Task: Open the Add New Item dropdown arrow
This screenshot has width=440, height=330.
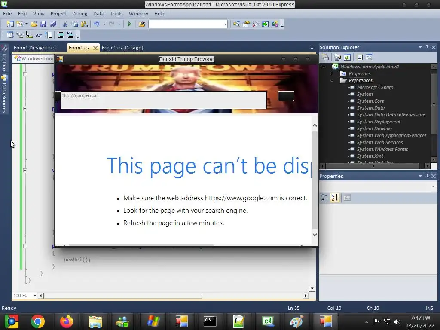Action: (x=26, y=24)
